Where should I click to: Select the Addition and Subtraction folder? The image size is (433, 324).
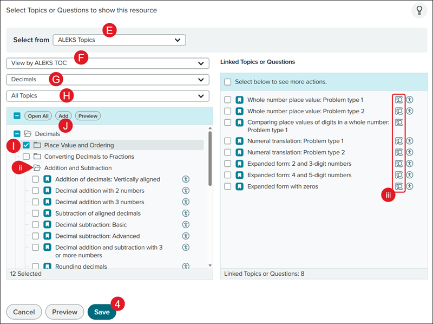77,168
